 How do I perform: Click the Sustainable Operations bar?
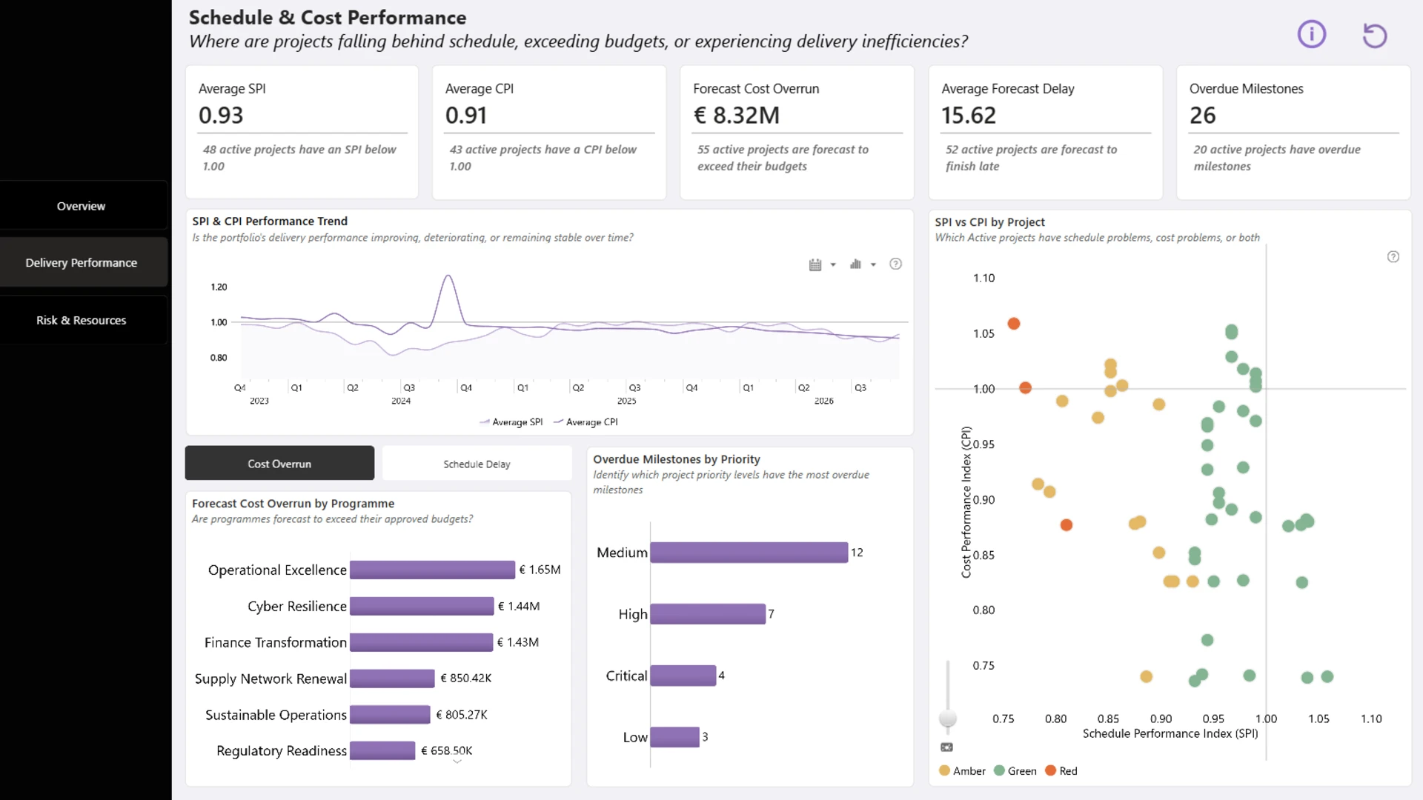click(x=390, y=715)
